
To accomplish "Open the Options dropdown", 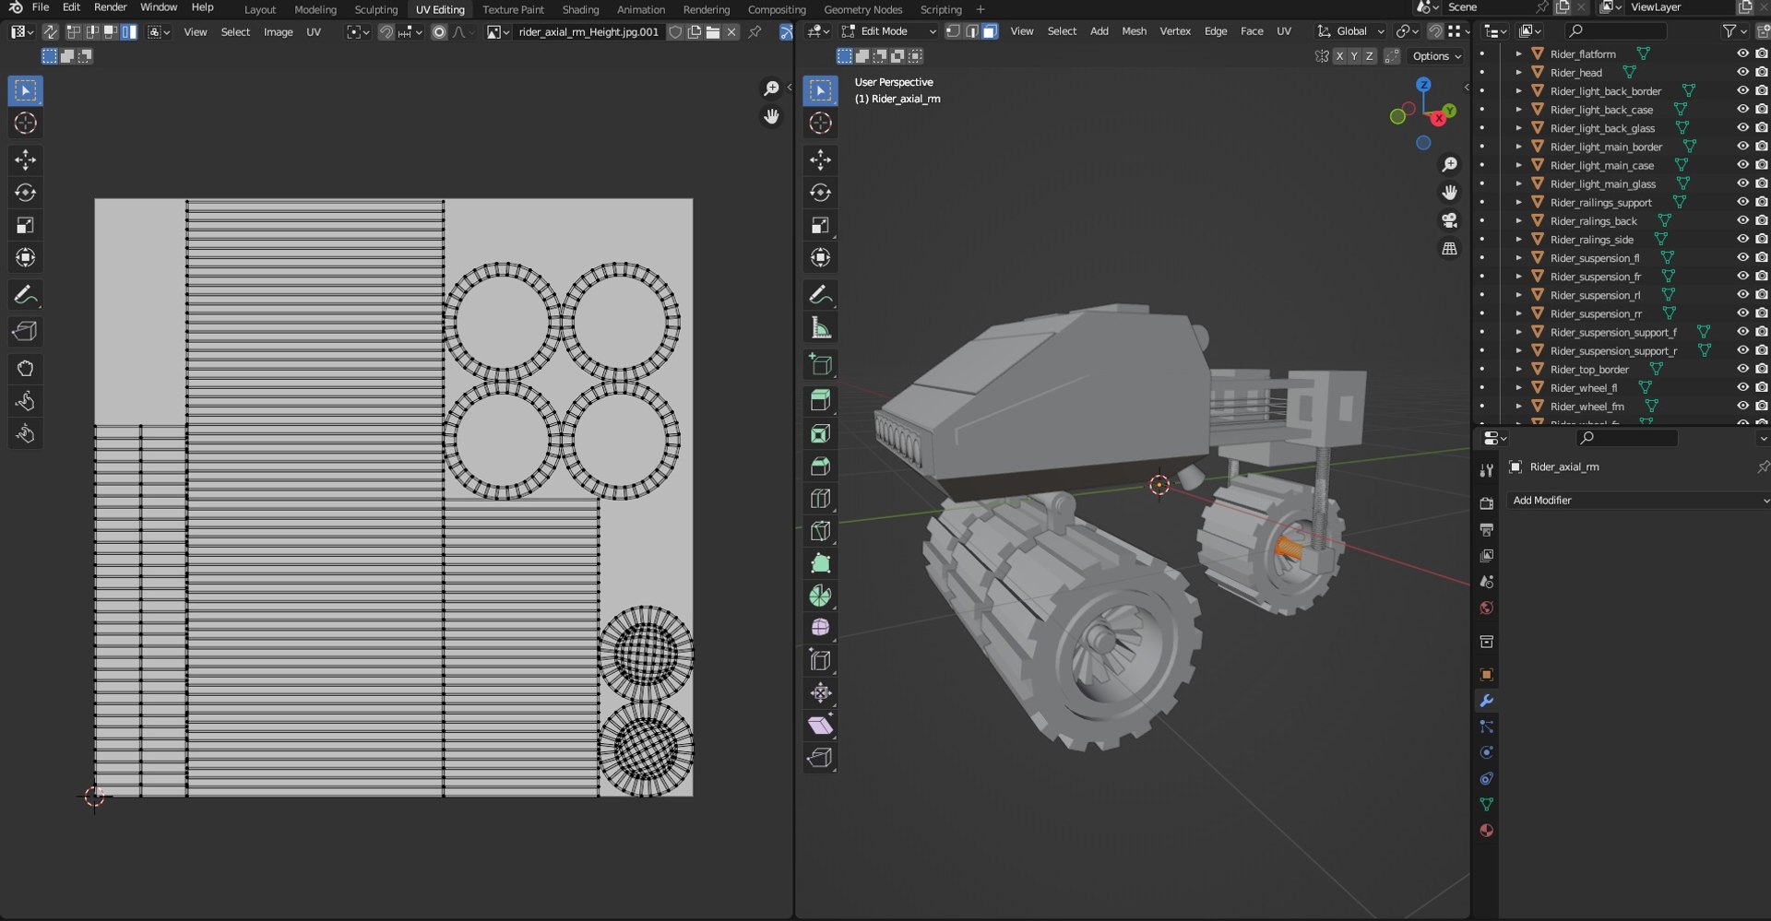I will coord(1437,56).
